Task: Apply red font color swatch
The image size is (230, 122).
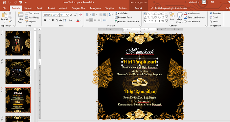Action: click(78, 20)
